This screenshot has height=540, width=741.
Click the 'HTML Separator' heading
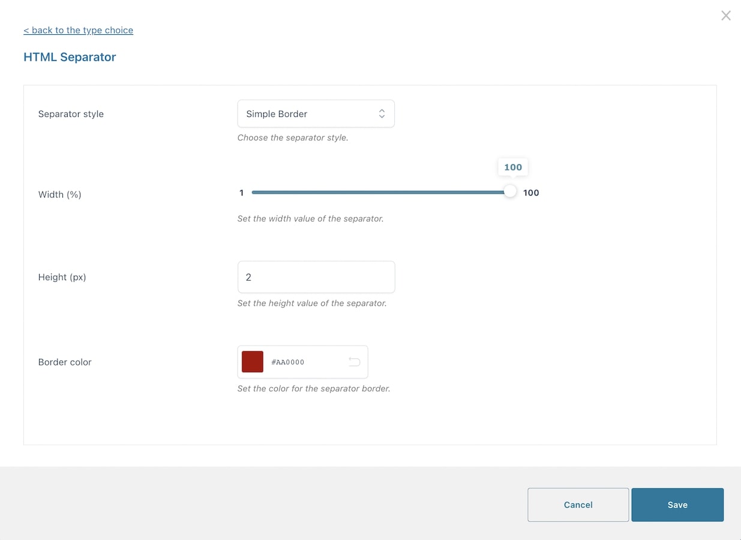click(70, 57)
